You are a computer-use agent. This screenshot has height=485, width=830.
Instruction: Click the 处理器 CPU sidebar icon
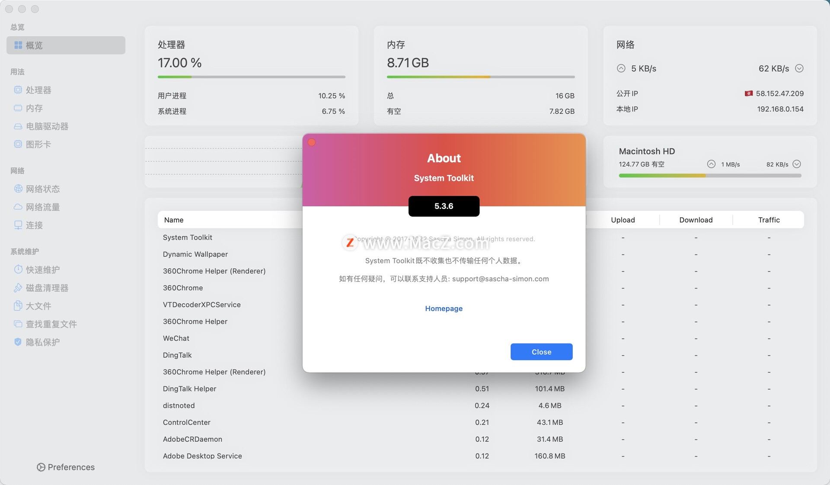[x=18, y=90]
